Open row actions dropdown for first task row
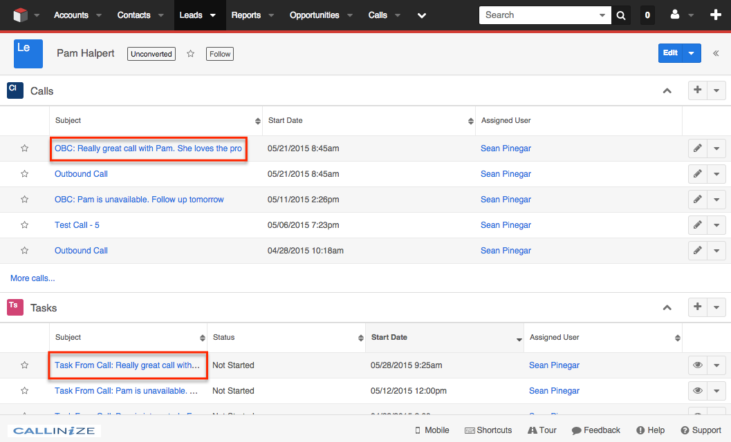This screenshot has width=731, height=442. pos(716,365)
